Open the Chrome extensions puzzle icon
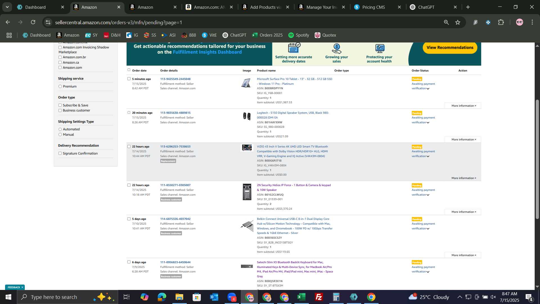The height and width of the screenshot is (304, 540). [x=501, y=22]
